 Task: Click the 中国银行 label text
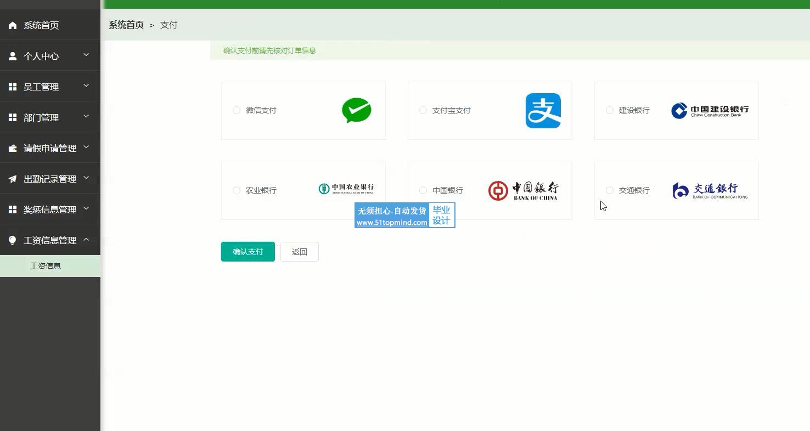448,190
